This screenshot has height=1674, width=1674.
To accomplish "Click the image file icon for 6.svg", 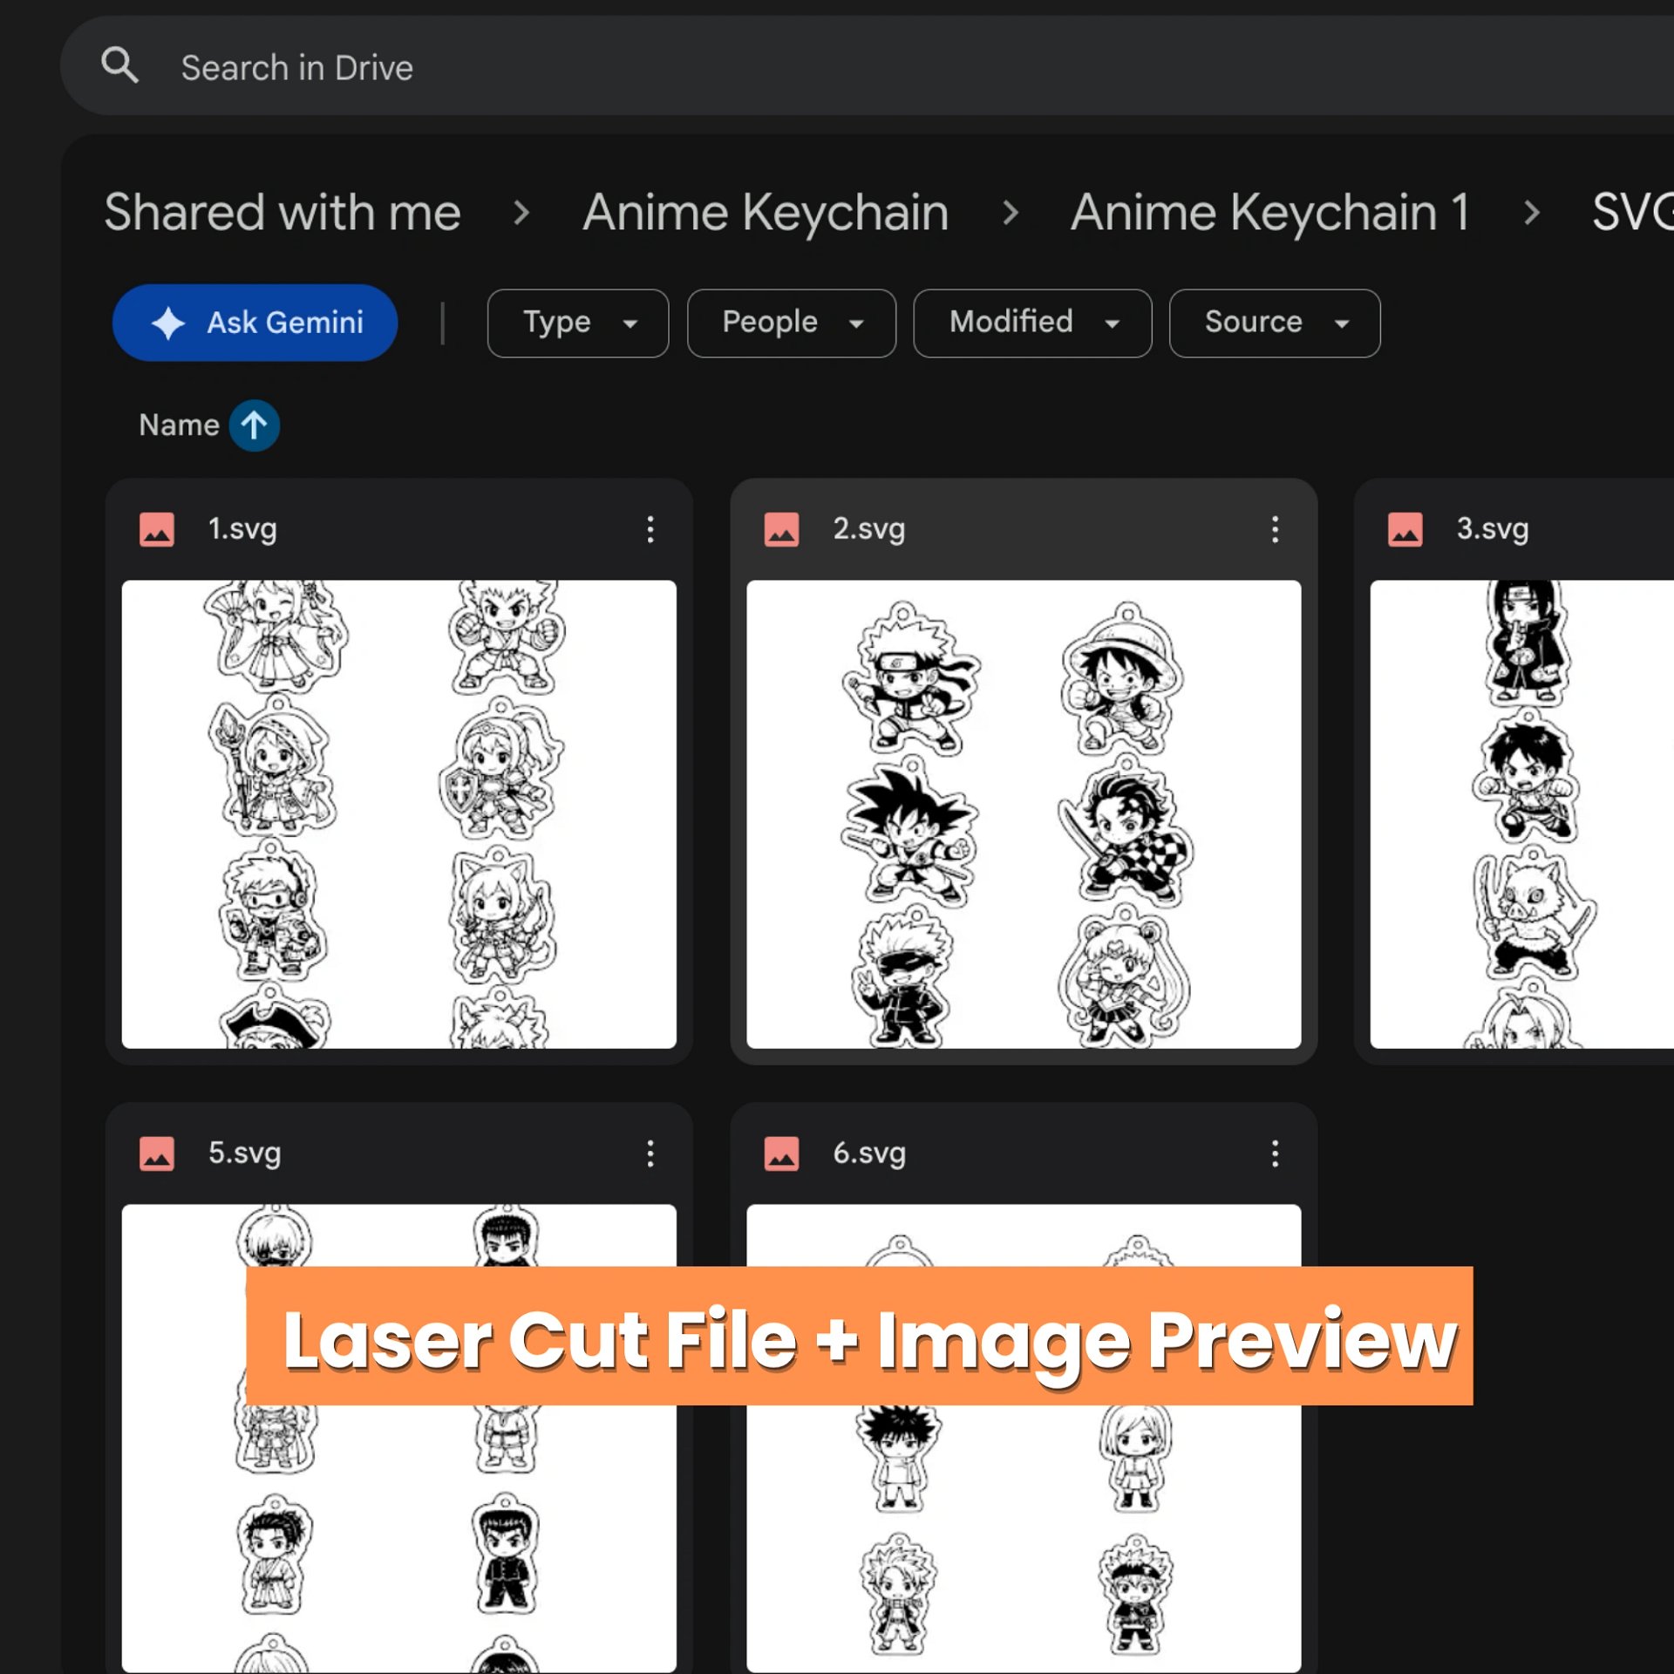I will tap(781, 1153).
